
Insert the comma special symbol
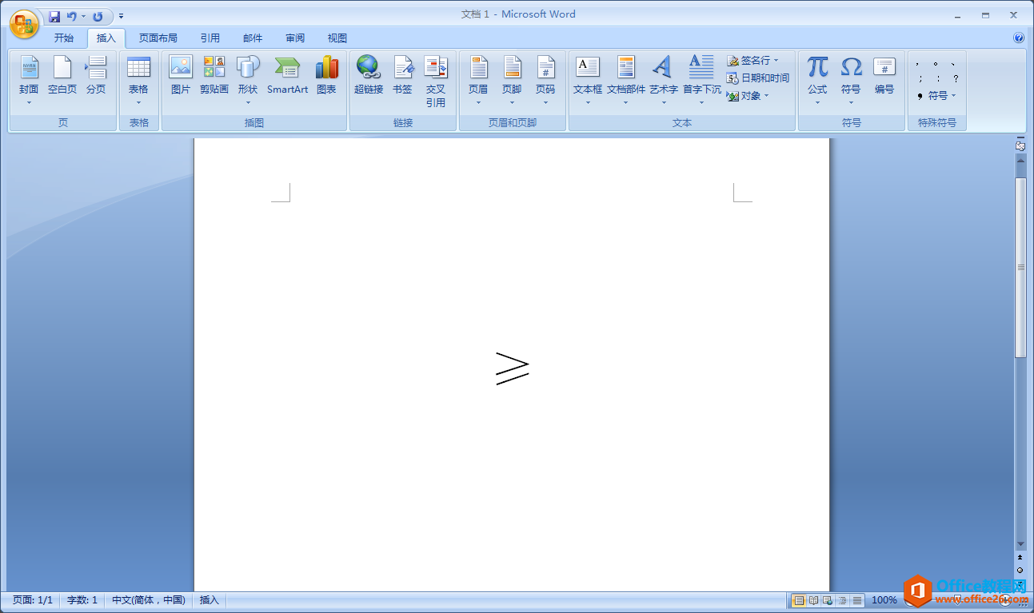[x=917, y=63]
